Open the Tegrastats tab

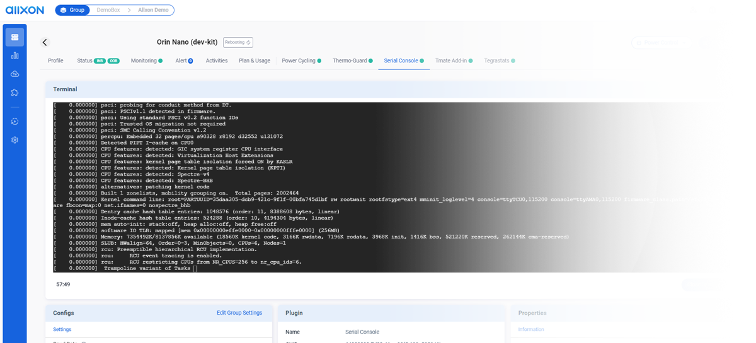tap(496, 61)
